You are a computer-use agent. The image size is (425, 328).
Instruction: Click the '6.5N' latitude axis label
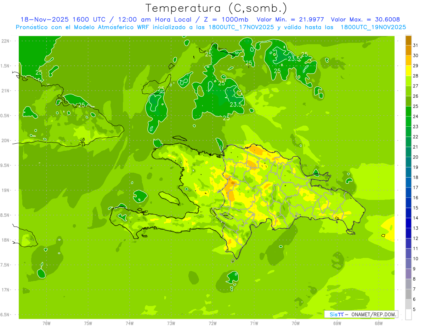[5, 315]
